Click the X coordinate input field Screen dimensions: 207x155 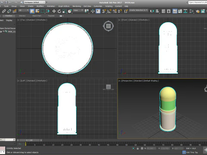coord(151,148)
